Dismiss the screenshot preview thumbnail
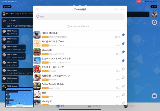Viewport: 160px width, 111px height. point(5,87)
